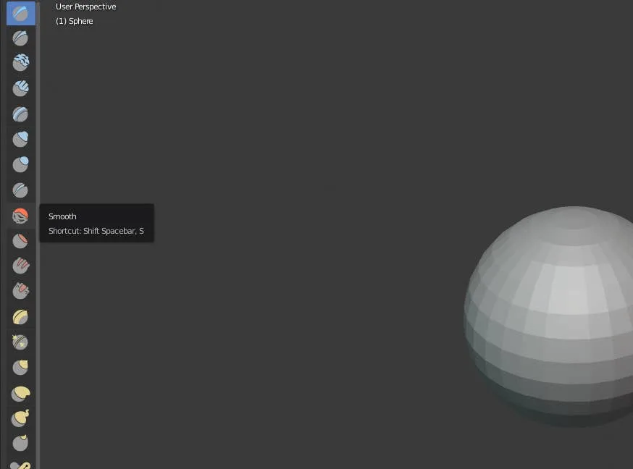Select the Flatten brush tool
The height and width of the screenshot is (469, 633).
point(20,240)
